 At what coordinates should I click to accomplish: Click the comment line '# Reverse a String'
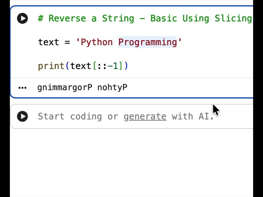click(x=145, y=18)
